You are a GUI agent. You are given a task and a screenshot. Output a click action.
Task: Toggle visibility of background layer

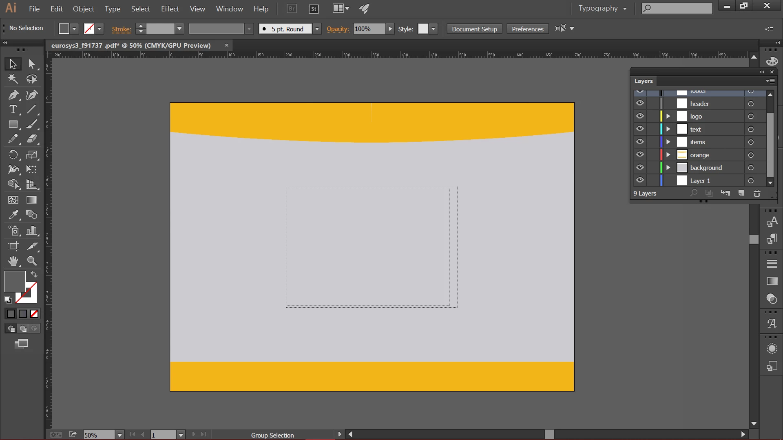640,167
